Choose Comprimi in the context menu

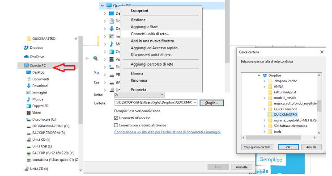[161, 10]
